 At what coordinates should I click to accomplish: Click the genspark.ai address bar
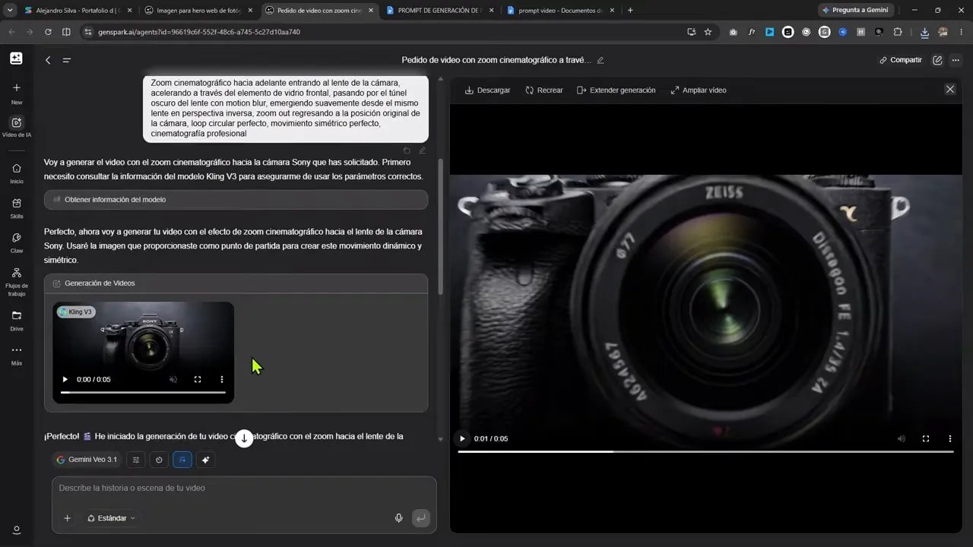380,32
